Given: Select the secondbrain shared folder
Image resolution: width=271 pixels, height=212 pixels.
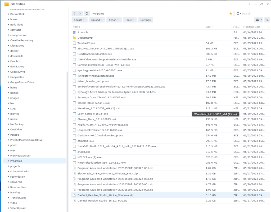Looking at the screenshot, I should (x=18, y=177).
